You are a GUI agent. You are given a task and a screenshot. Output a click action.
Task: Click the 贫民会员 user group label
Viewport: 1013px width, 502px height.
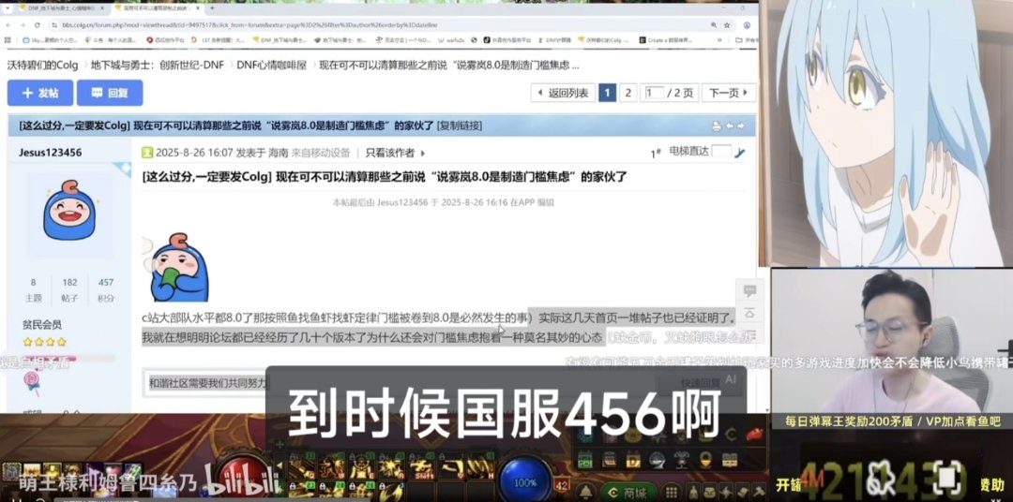[x=42, y=325]
